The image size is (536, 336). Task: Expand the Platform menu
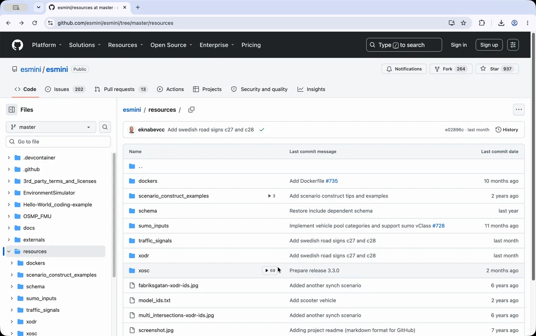(x=47, y=45)
